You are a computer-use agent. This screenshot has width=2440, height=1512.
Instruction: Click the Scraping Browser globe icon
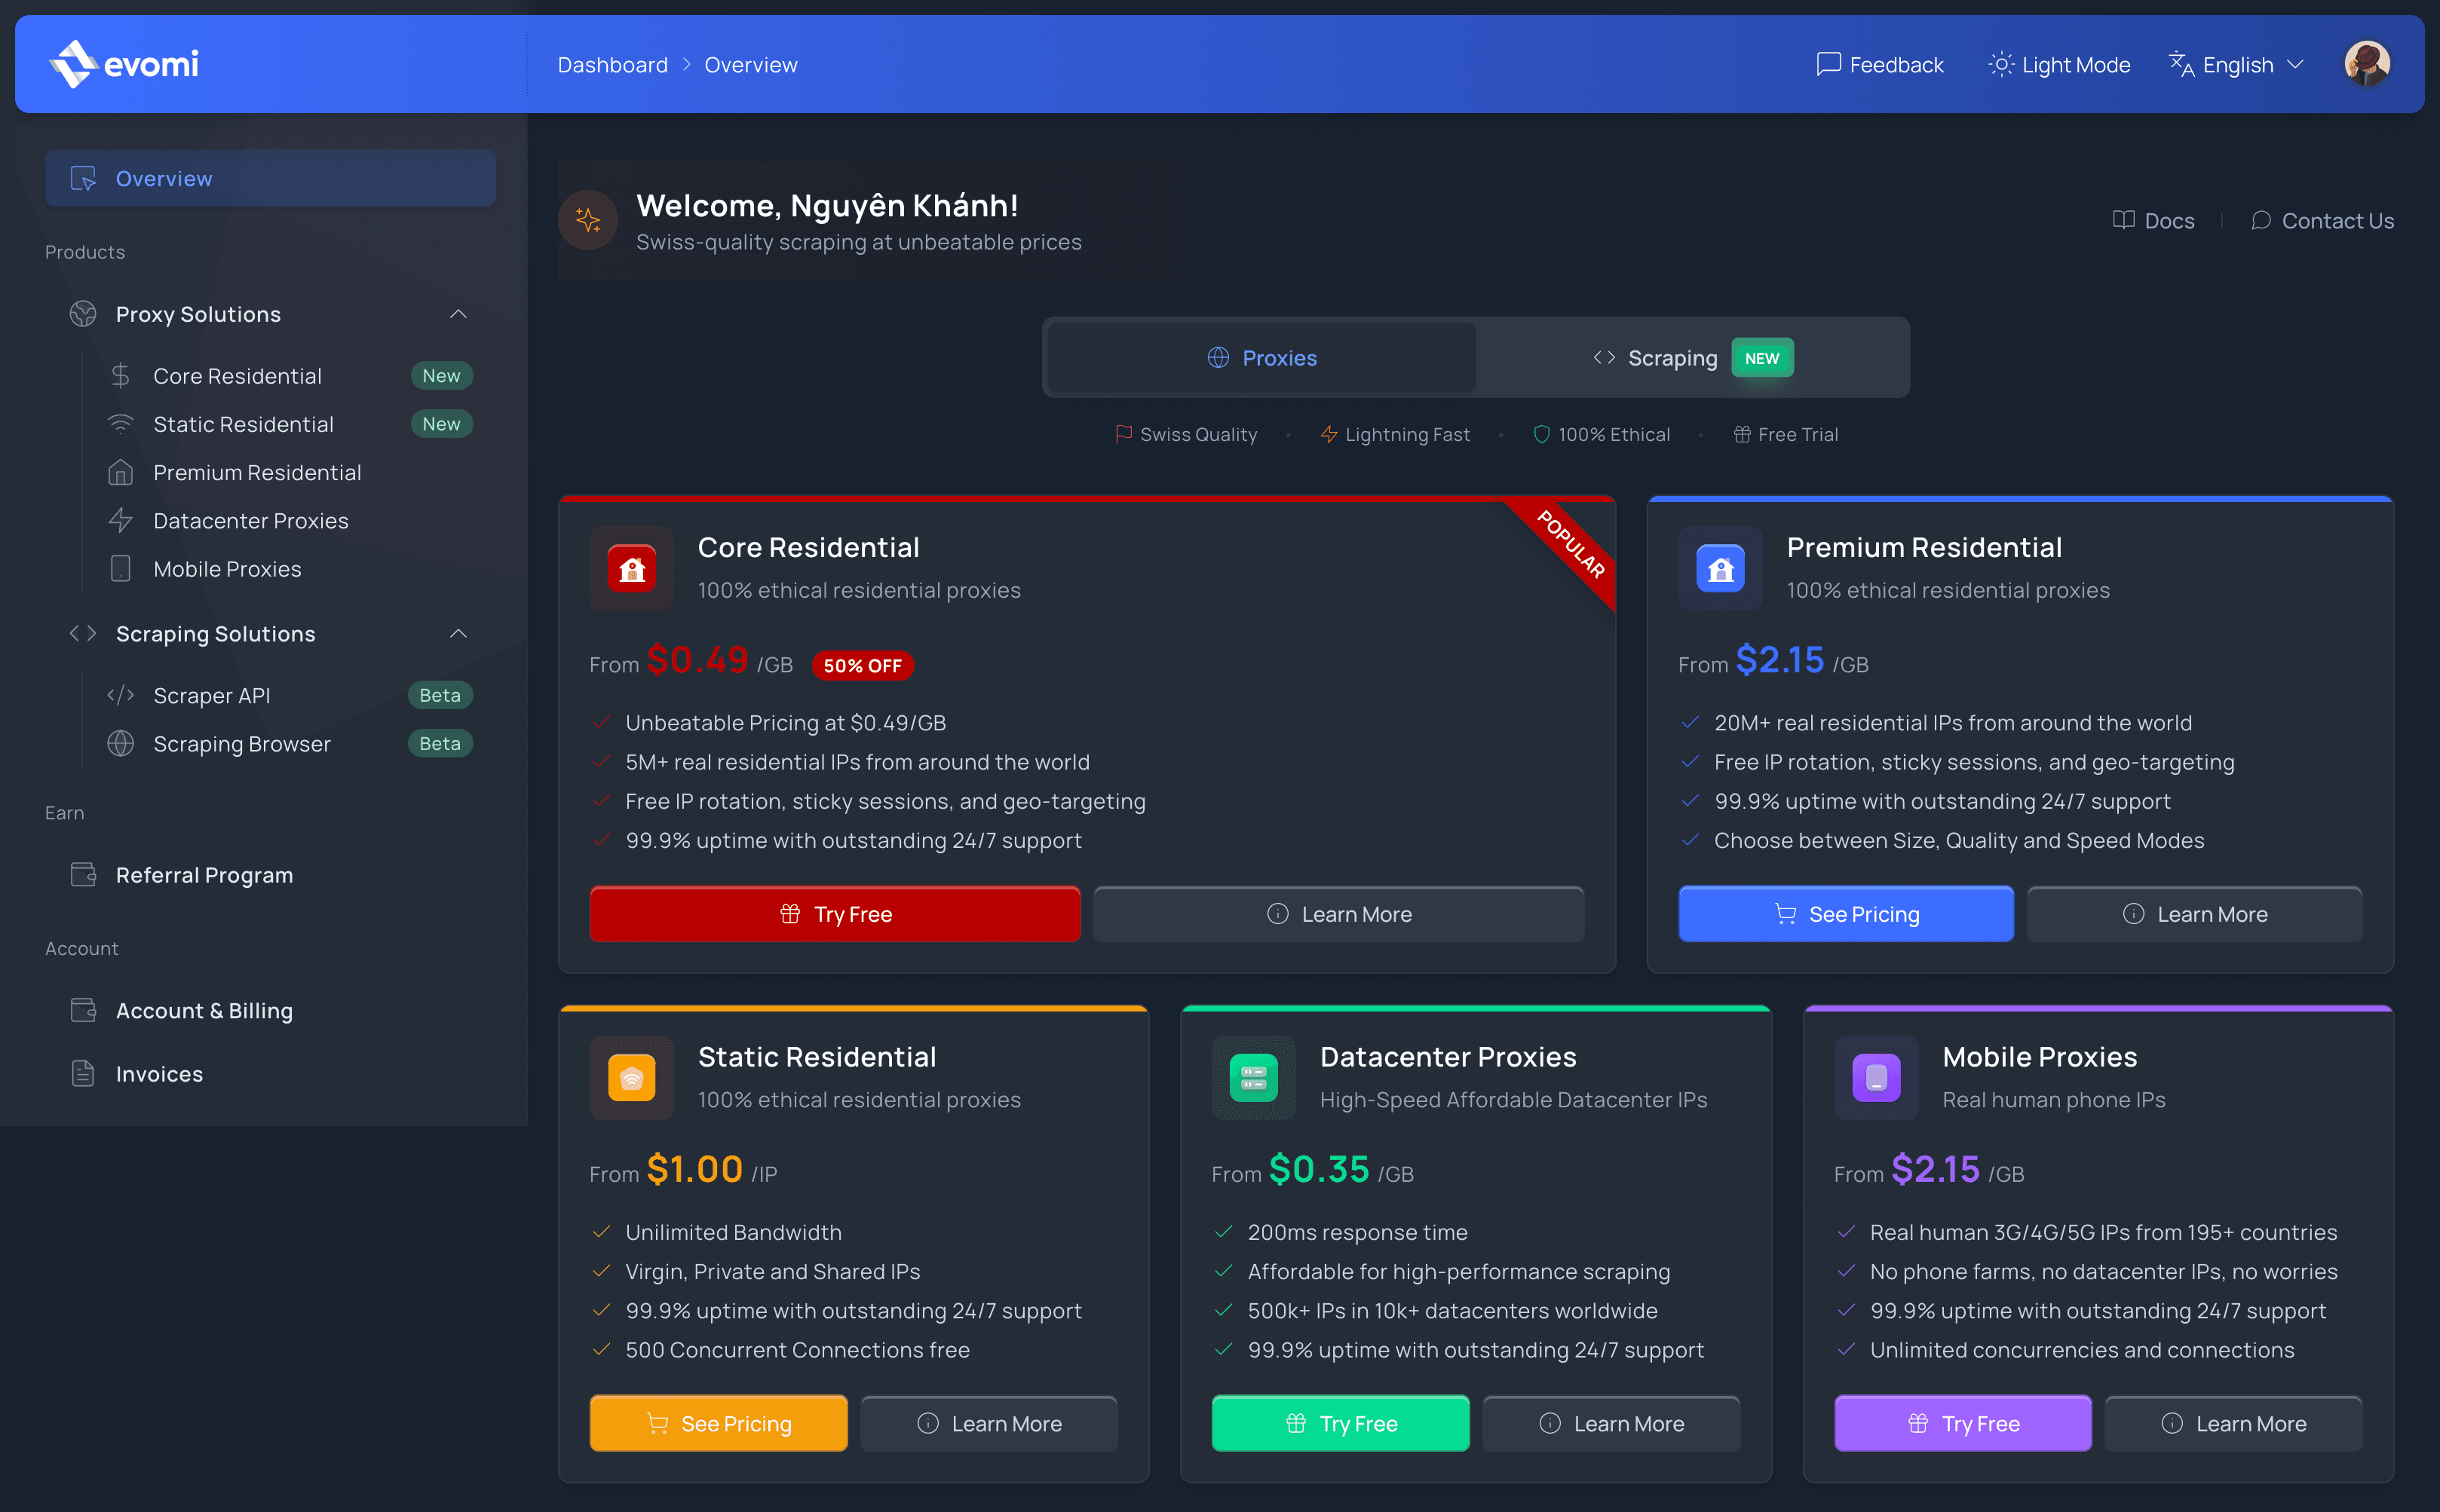pyautogui.click(x=120, y=743)
